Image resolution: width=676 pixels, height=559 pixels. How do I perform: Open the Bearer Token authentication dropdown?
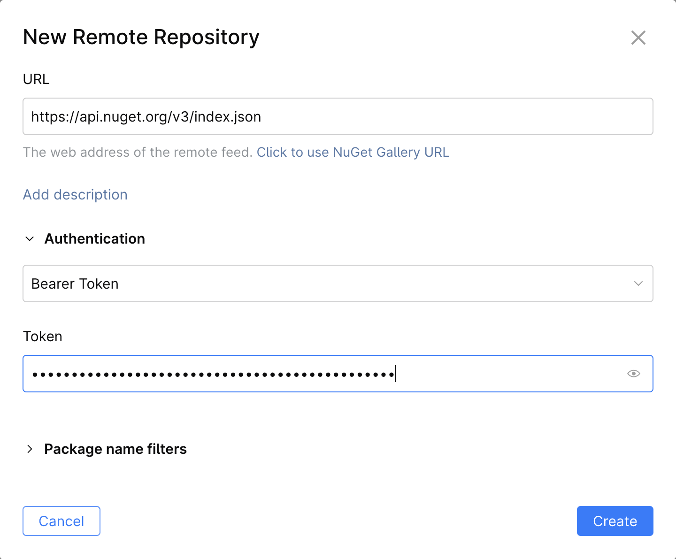click(338, 283)
